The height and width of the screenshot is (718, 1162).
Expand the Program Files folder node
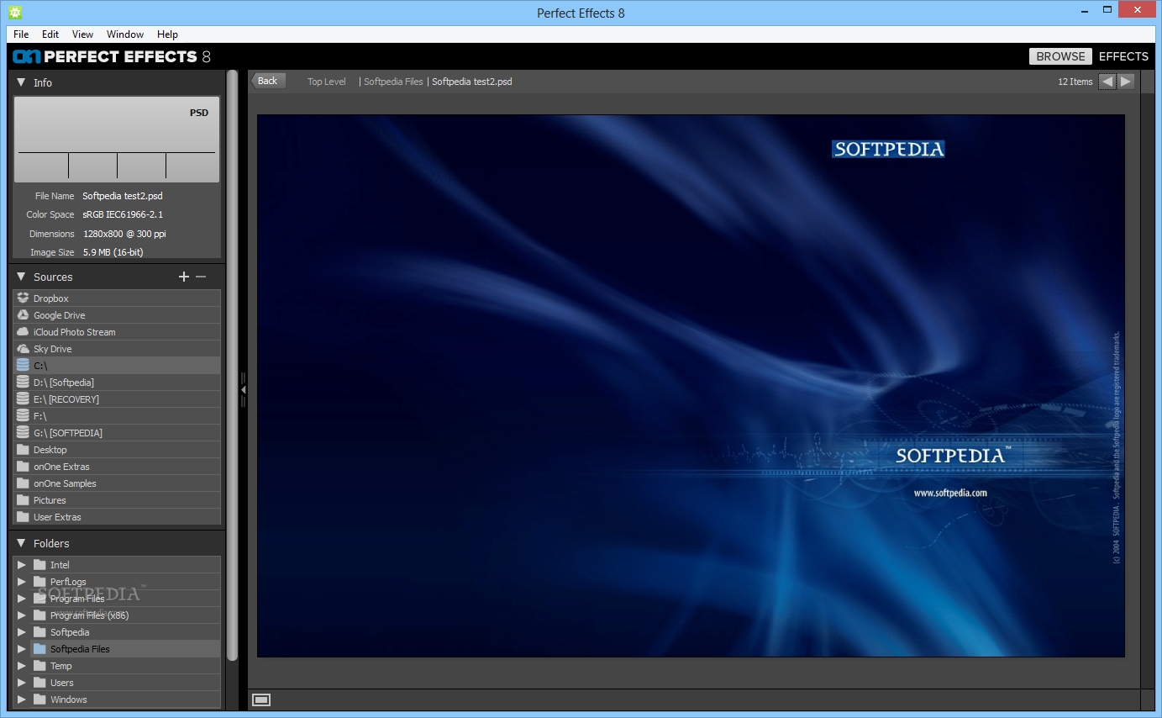22,599
